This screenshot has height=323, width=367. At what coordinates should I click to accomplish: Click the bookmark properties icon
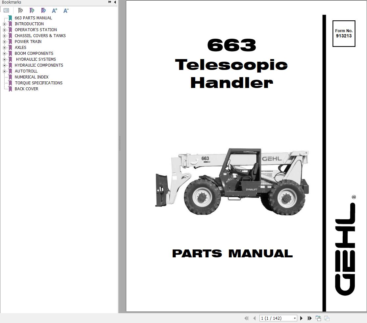pos(43,11)
